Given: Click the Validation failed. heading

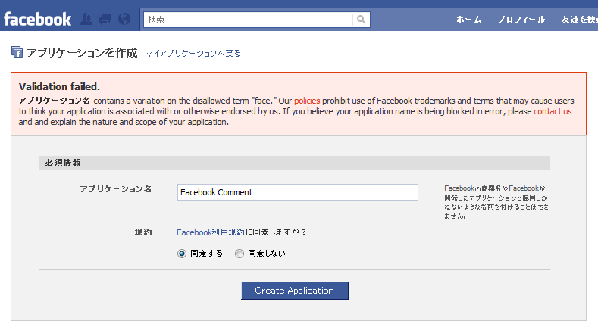Looking at the screenshot, I should tap(59, 87).
